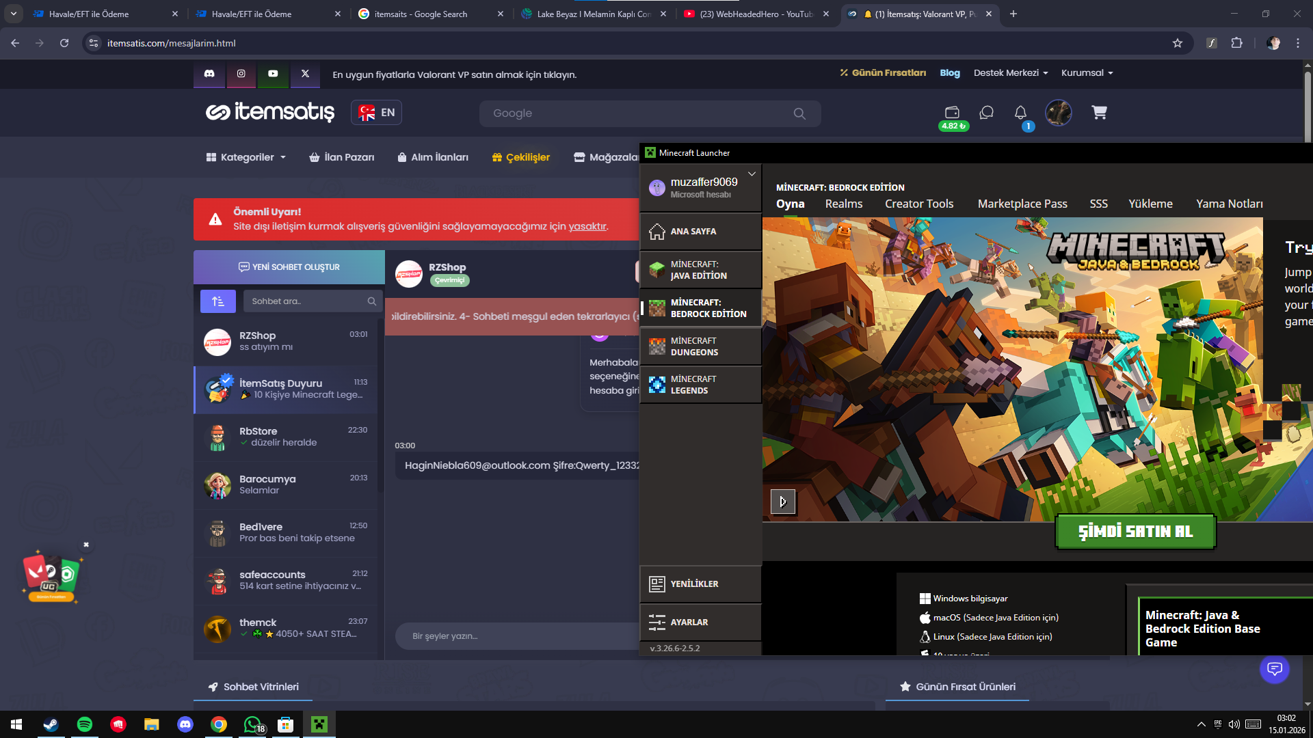Open Alım İlanları in site navigation

433,157
